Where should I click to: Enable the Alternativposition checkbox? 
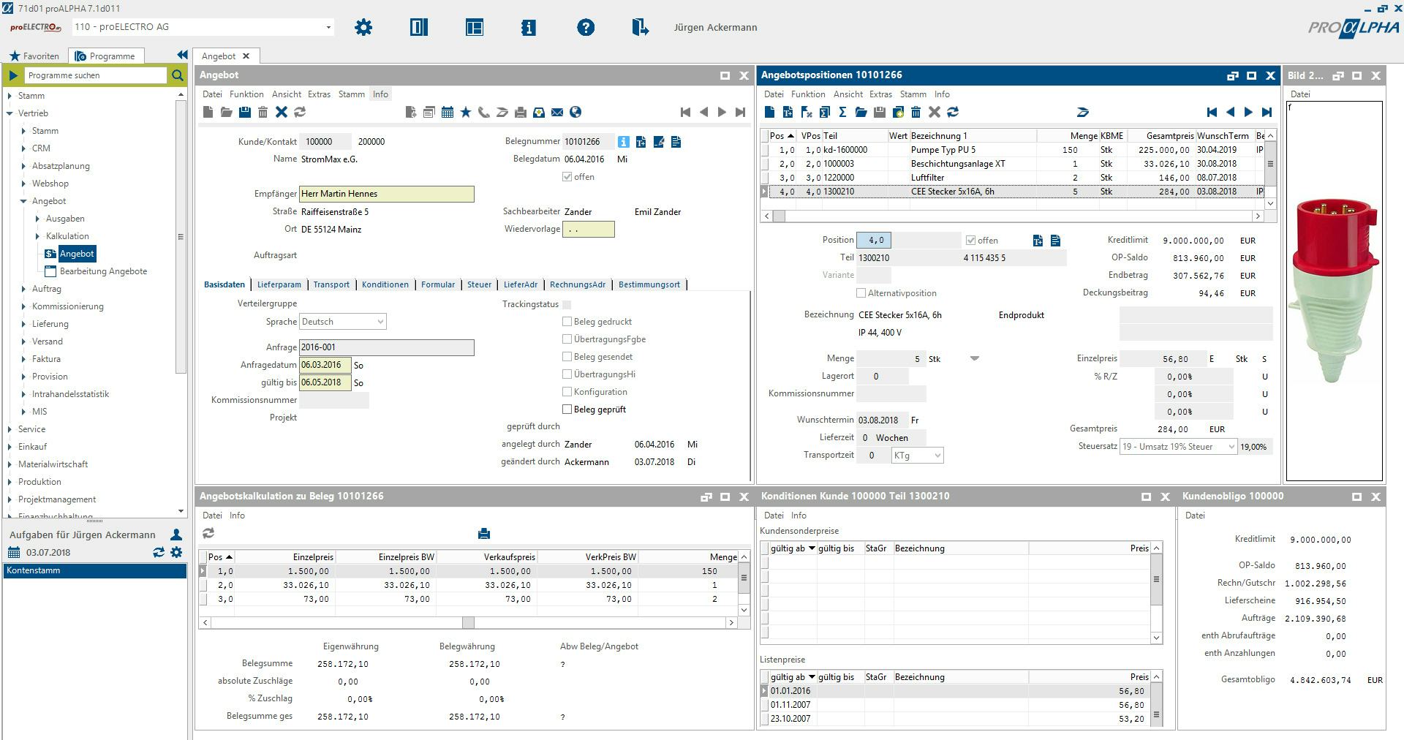pos(861,292)
